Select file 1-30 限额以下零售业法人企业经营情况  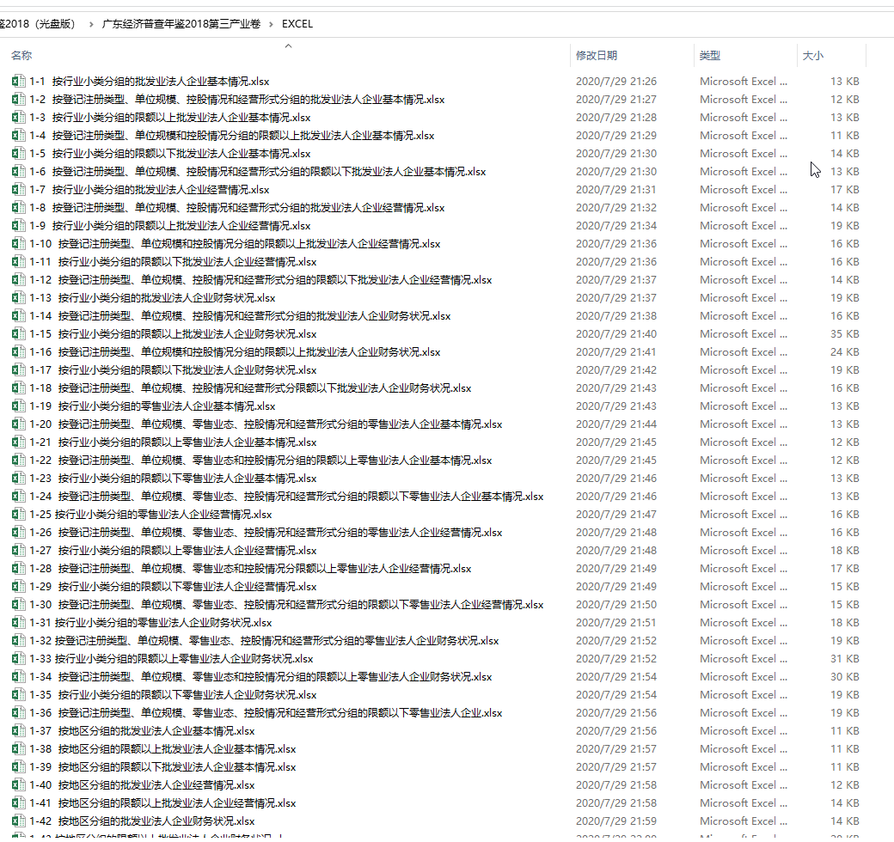pos(286,605)
